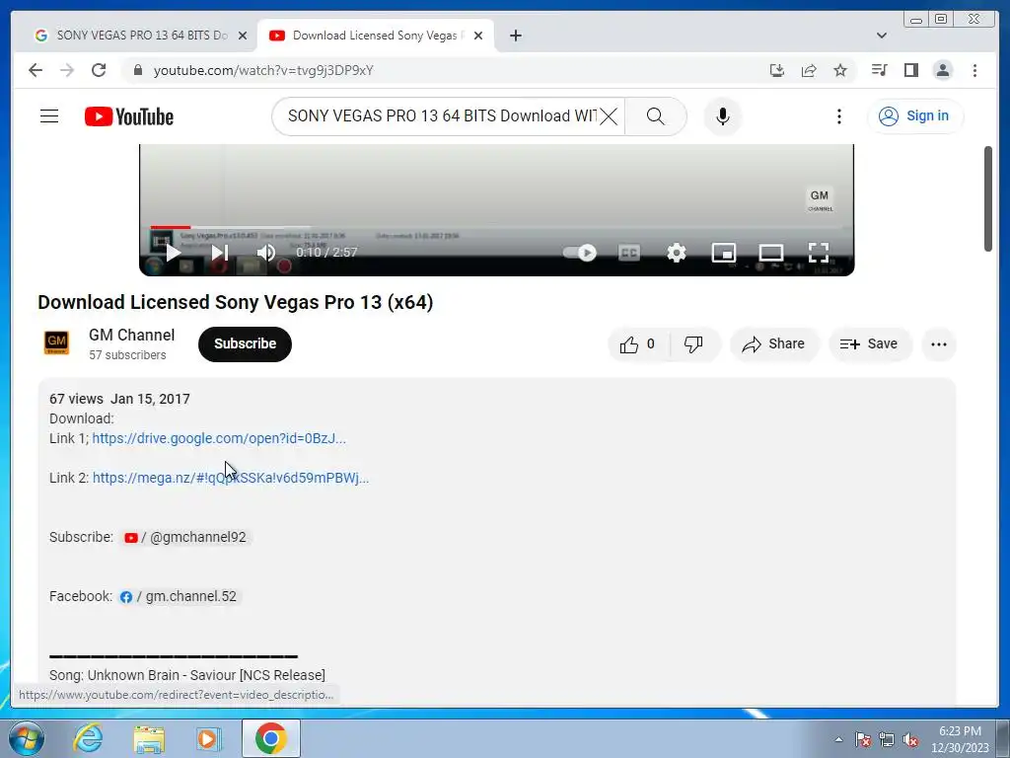The image size is (1010, 758).
Task: Launch Internet Explorer from taskbar
Action: click(88, 738)
